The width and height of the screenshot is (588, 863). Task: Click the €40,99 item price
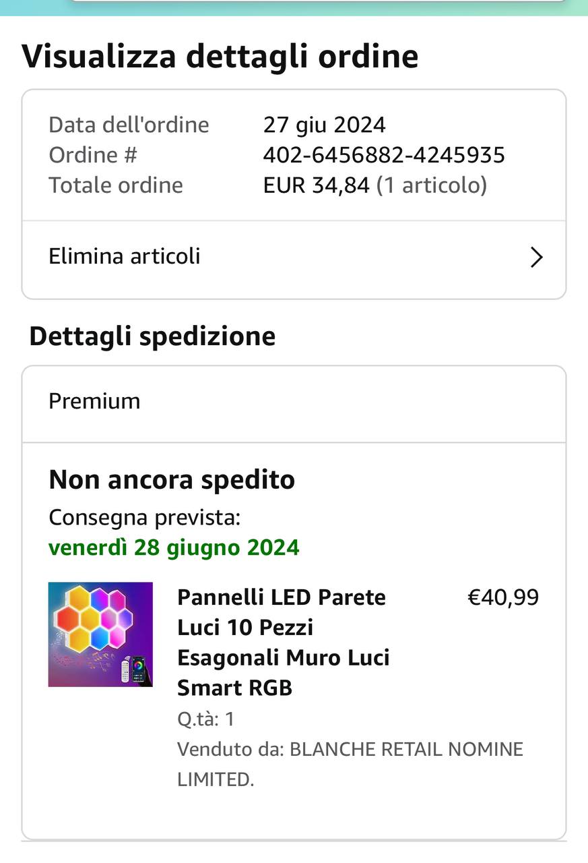(503, 597)
